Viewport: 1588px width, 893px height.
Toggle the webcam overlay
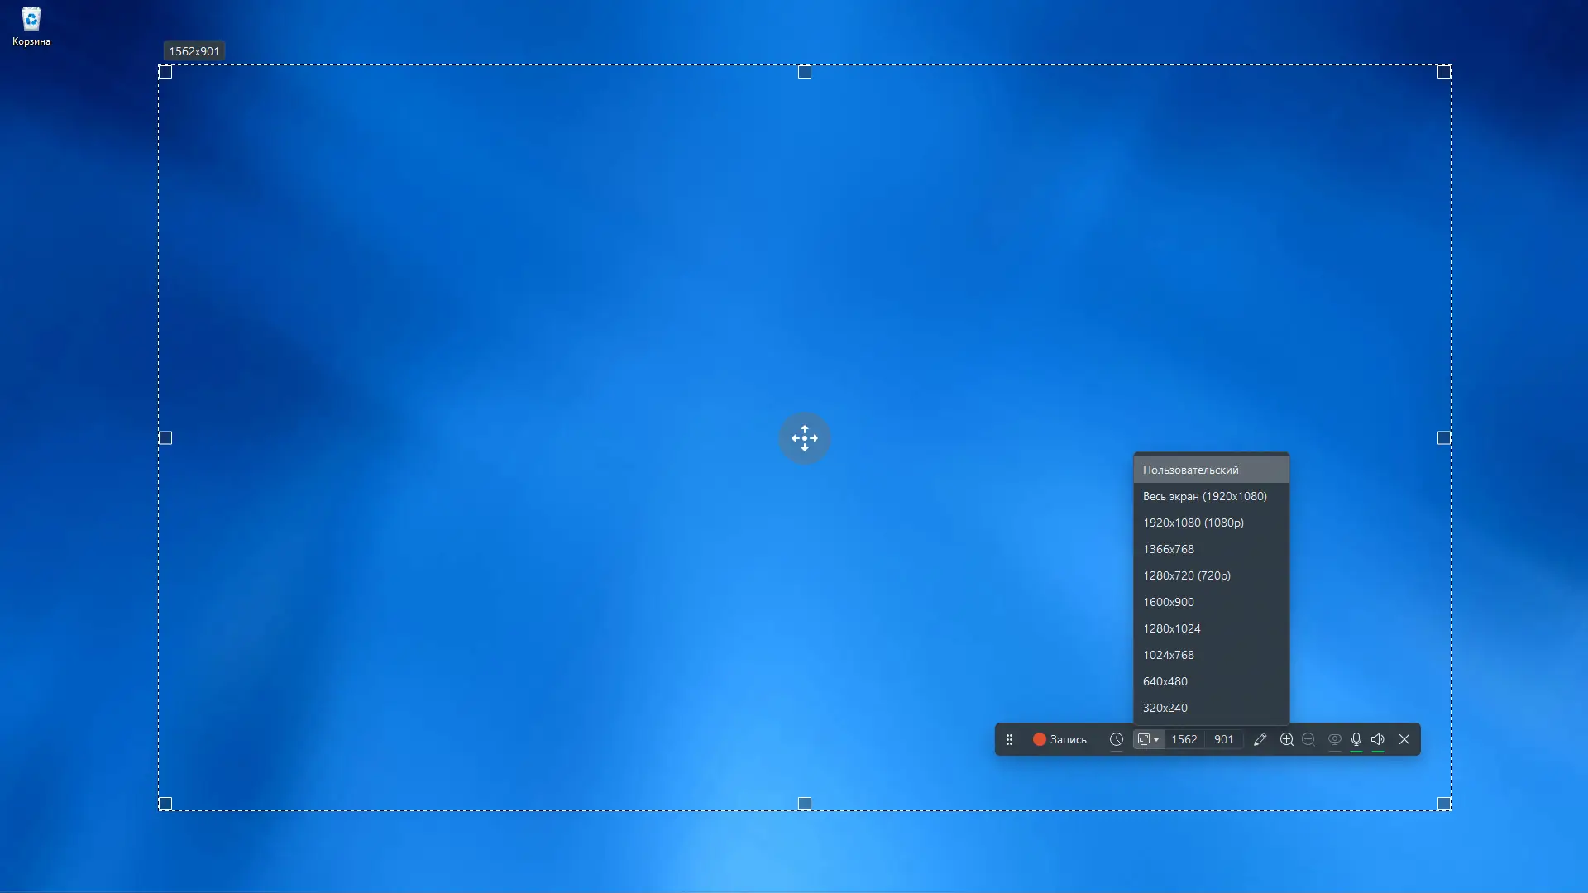click(x=1334, y=739)
